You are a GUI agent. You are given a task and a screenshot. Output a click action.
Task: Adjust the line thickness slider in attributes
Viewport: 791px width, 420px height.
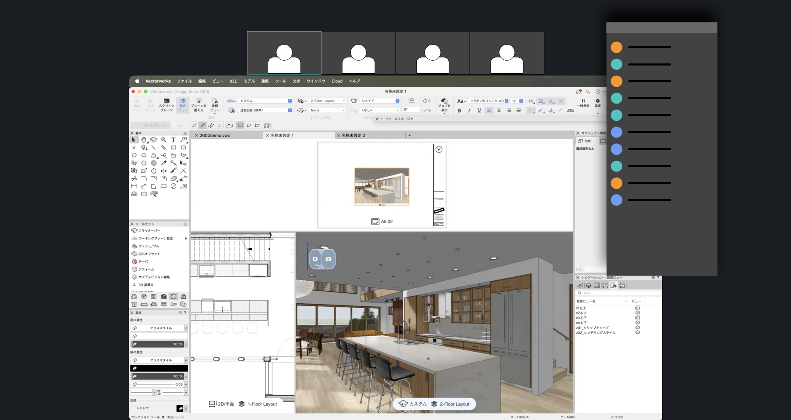pos(155,384)
